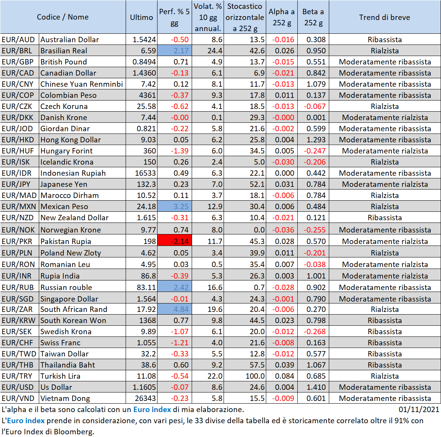
Task: Click the 'Perf. % 5 gg' header
Action: pos(174,17)
